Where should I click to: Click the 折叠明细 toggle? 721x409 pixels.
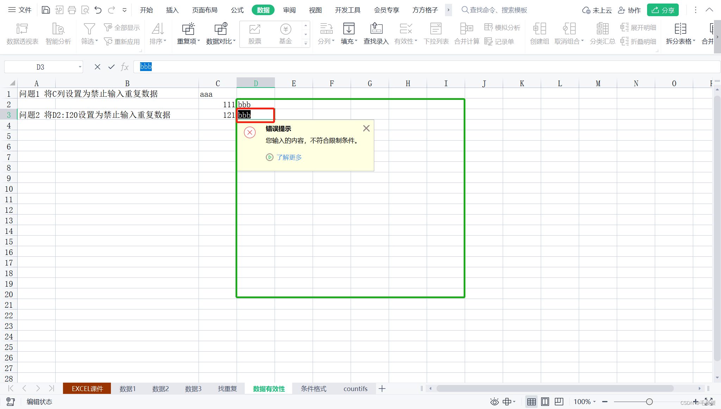pyautogui.click(x=638, y=41)
